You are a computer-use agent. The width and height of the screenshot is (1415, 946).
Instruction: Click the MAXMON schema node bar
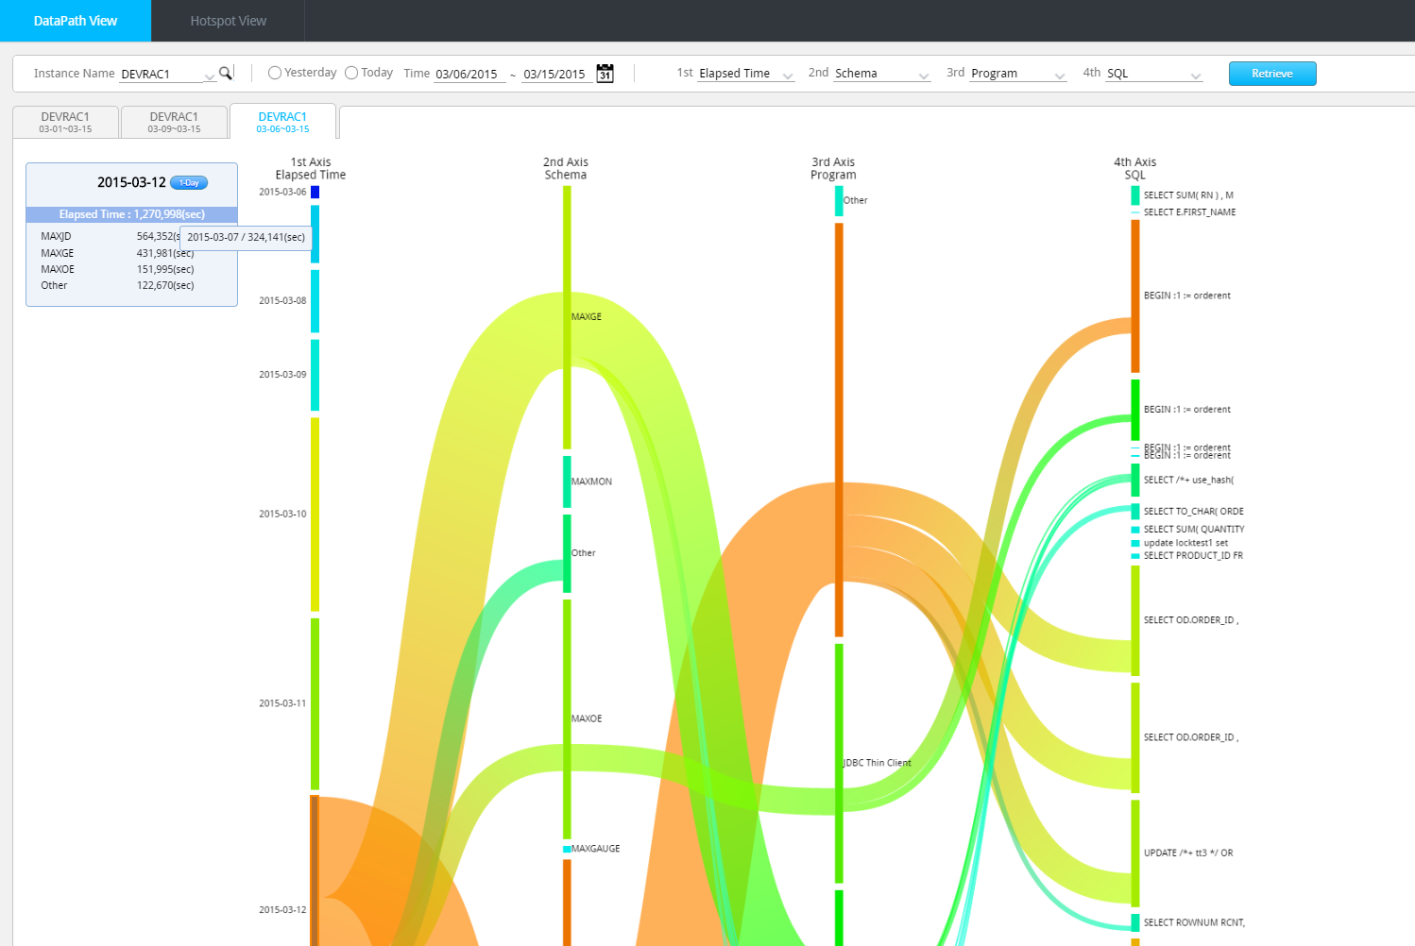[567, 481]
